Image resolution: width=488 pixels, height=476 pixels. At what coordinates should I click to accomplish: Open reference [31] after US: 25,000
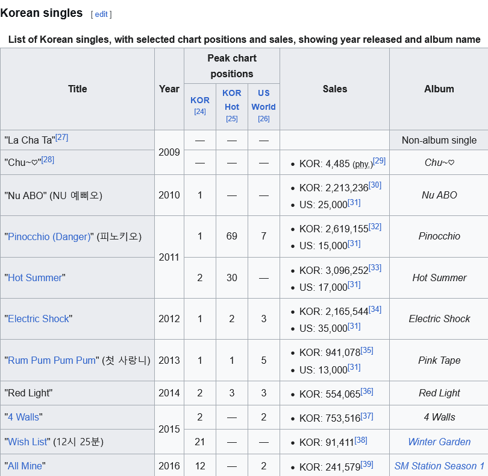pos(354,203)
